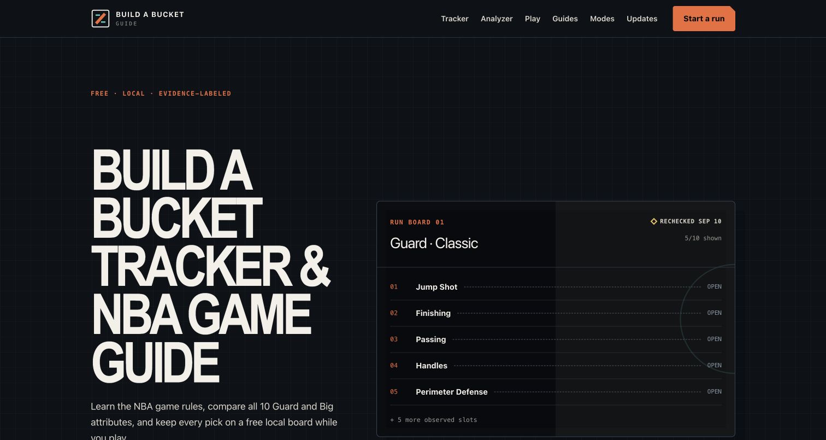Click slot number 03 in run board
Image resolution: width=826 pixels, height=440 pixels.
coord(394,339)
